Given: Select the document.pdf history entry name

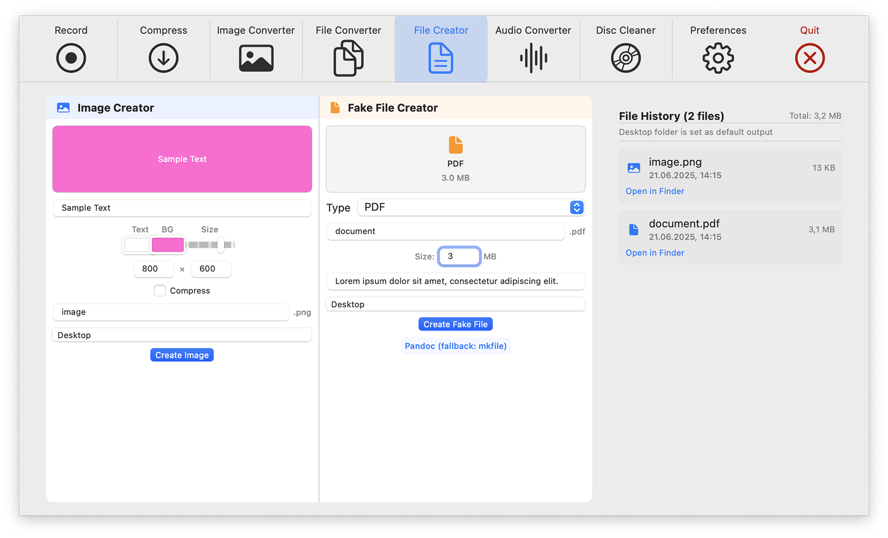Looking at the screenshot, I should tap(684, 223).
